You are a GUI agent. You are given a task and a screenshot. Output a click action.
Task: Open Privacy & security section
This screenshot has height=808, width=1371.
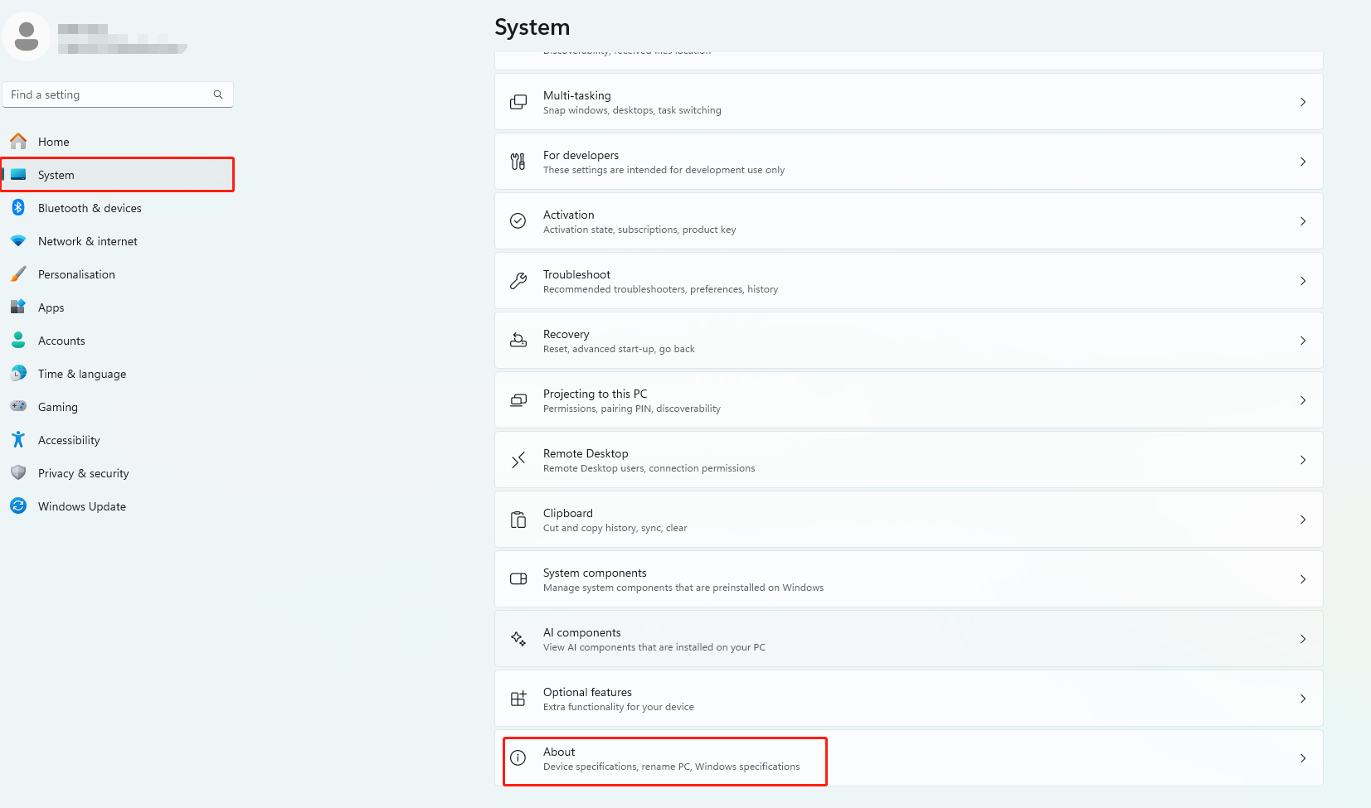pos(118,473)
